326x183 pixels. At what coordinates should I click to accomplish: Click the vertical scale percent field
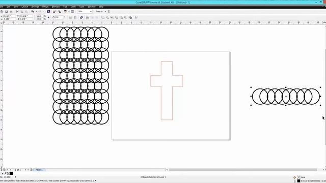point(40,19)
